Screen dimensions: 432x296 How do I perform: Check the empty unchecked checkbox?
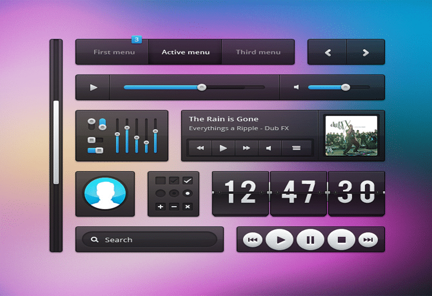coord(160,181)
